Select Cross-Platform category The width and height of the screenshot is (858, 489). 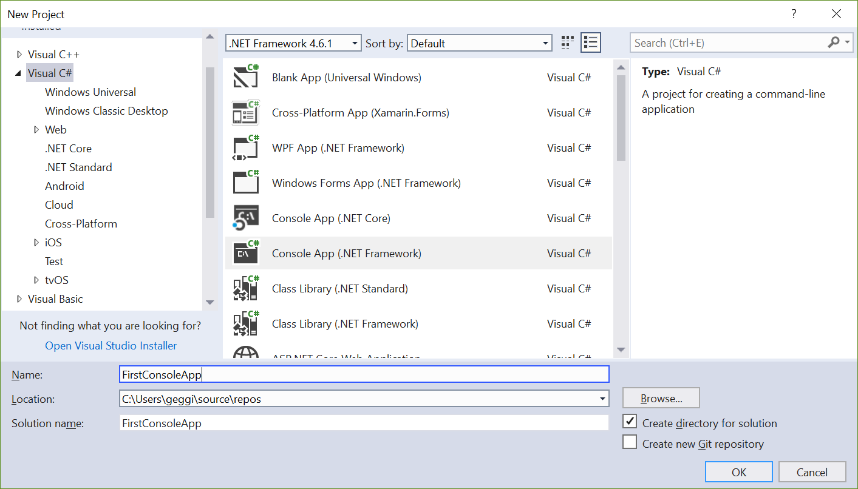tap(81, 224)
